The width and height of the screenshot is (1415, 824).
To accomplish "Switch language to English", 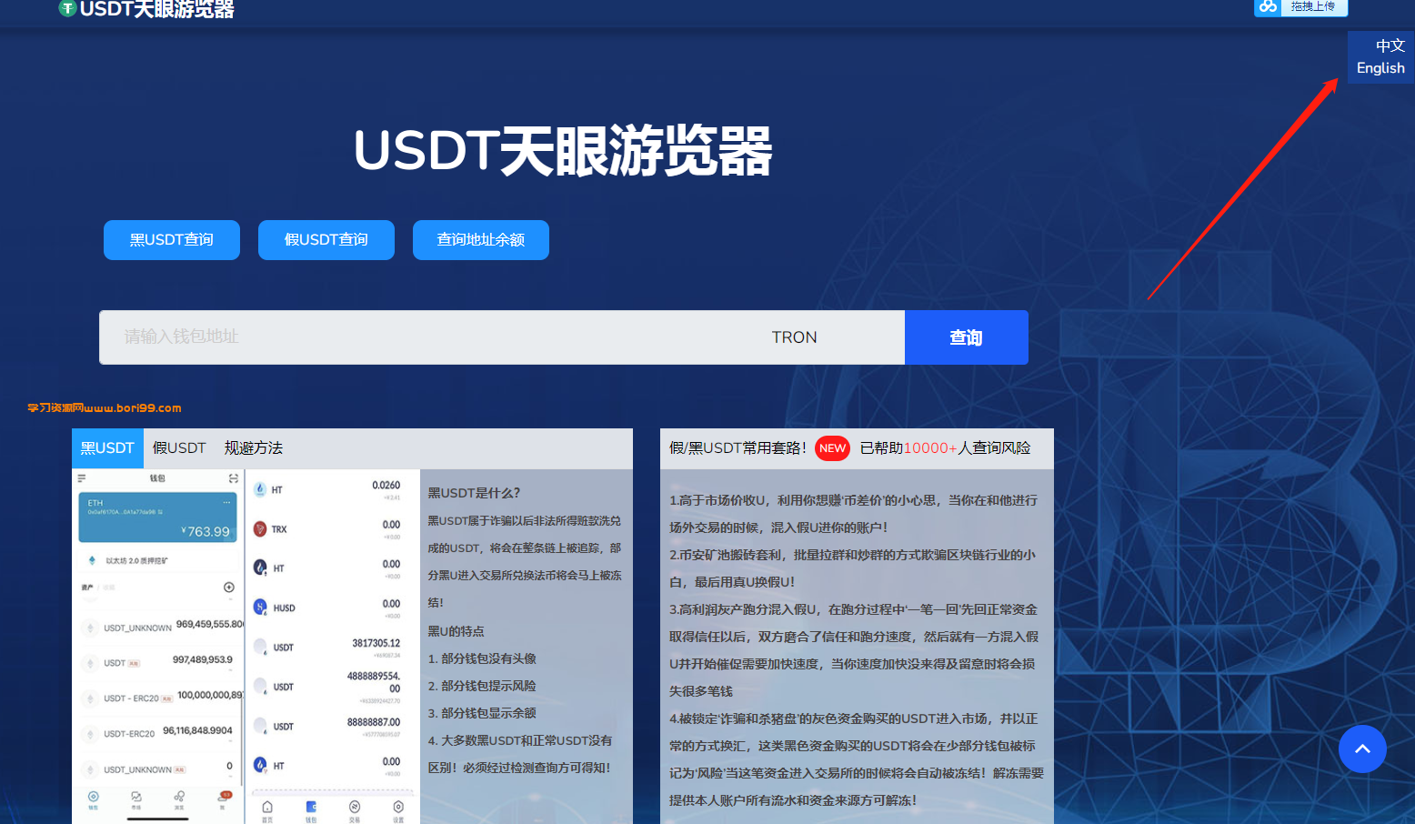I will coord(1380,68).
